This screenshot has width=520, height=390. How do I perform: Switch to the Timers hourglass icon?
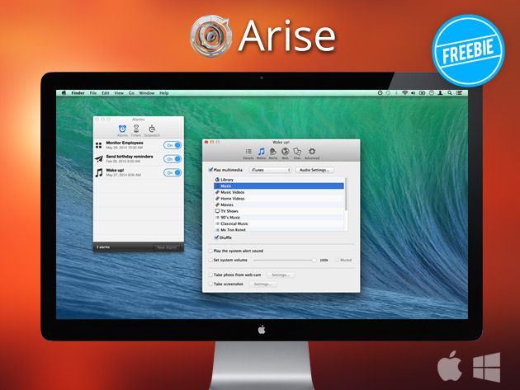pyautogui.click(x=136, y=129)
